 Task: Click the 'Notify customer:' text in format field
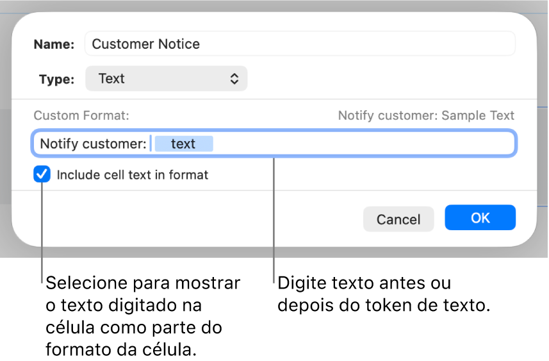[x=93, y=144]
